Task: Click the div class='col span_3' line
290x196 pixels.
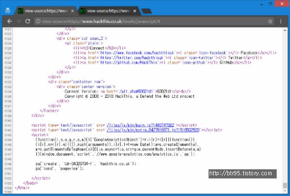Action: (x=82, y=39)
